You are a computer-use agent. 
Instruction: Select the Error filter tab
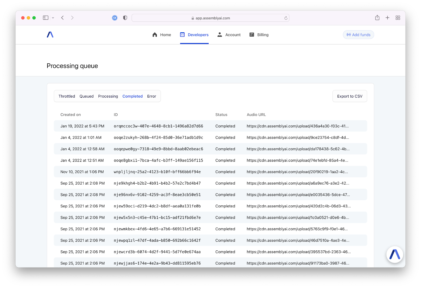[152, 96]
